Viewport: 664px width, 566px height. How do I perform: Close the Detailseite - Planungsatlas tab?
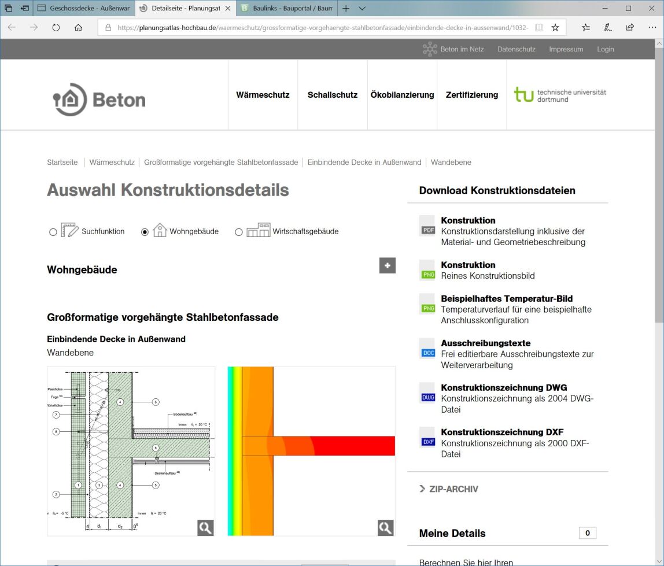point(228,8)
